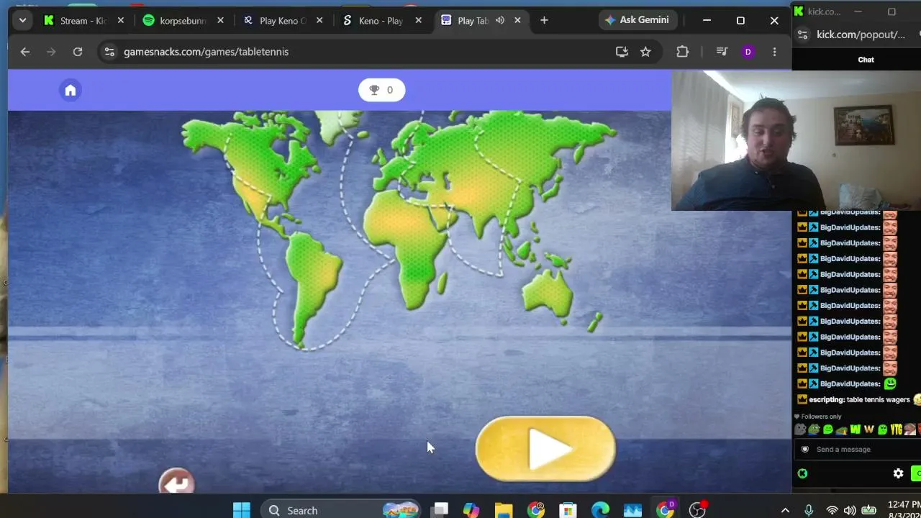Click the gamesnacks.com address bar URL
This screenshot has width=921, height=518.
(x=206, y=52)
